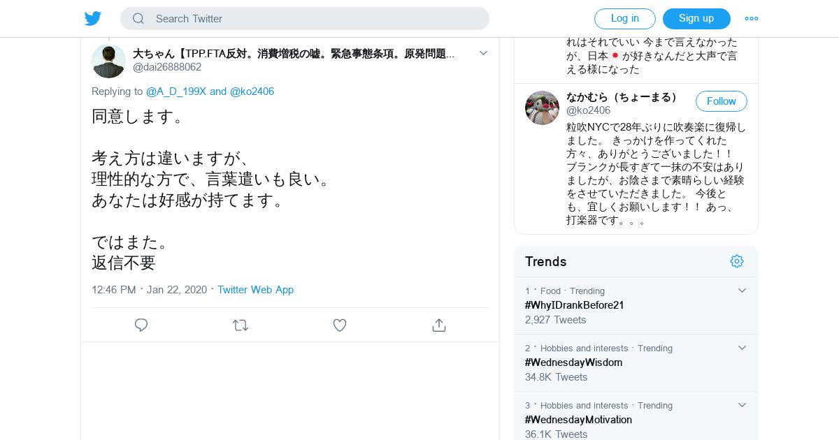Open @dai26888062 profile avatar
839x440 pixels.
(108, 61)
